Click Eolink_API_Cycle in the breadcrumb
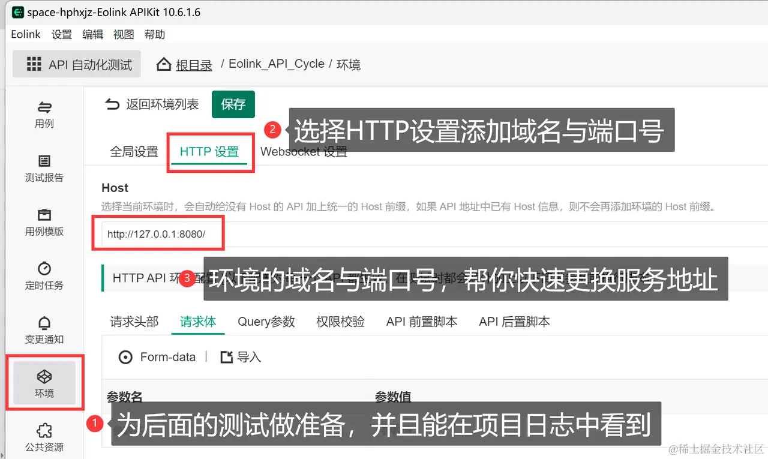 [277, 64]
